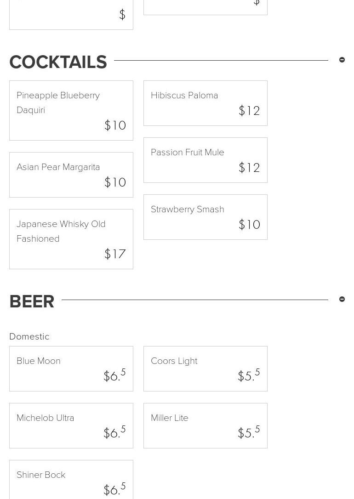Select the Michelob Ultra beer
The image size is (354, 499).
click(71, 425)
